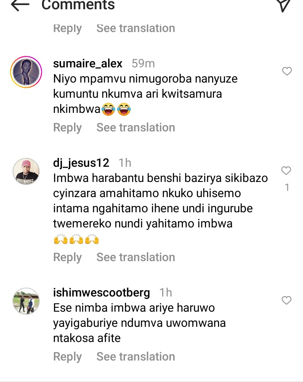Like ishimwescootberg's comment with the heart
Viewport: 303px width, 382px height.
(x=287, y=300)
